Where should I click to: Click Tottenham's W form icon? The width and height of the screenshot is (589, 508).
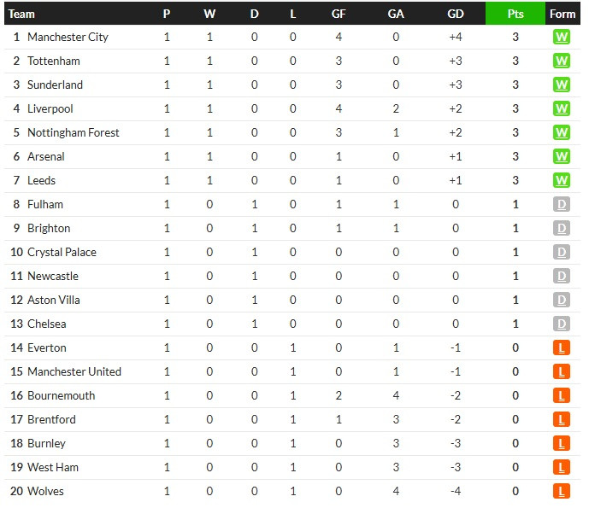561,61
